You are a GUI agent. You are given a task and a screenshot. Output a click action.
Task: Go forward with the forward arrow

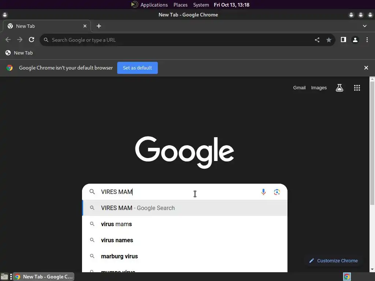20,40
